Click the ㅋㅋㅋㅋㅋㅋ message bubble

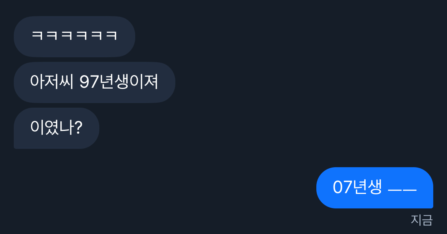(x=74, y=37)
